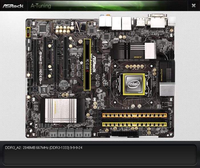Select the orange-highlighted DDR3 memory slot
This screenshot has height=168, width=200.
135,115
